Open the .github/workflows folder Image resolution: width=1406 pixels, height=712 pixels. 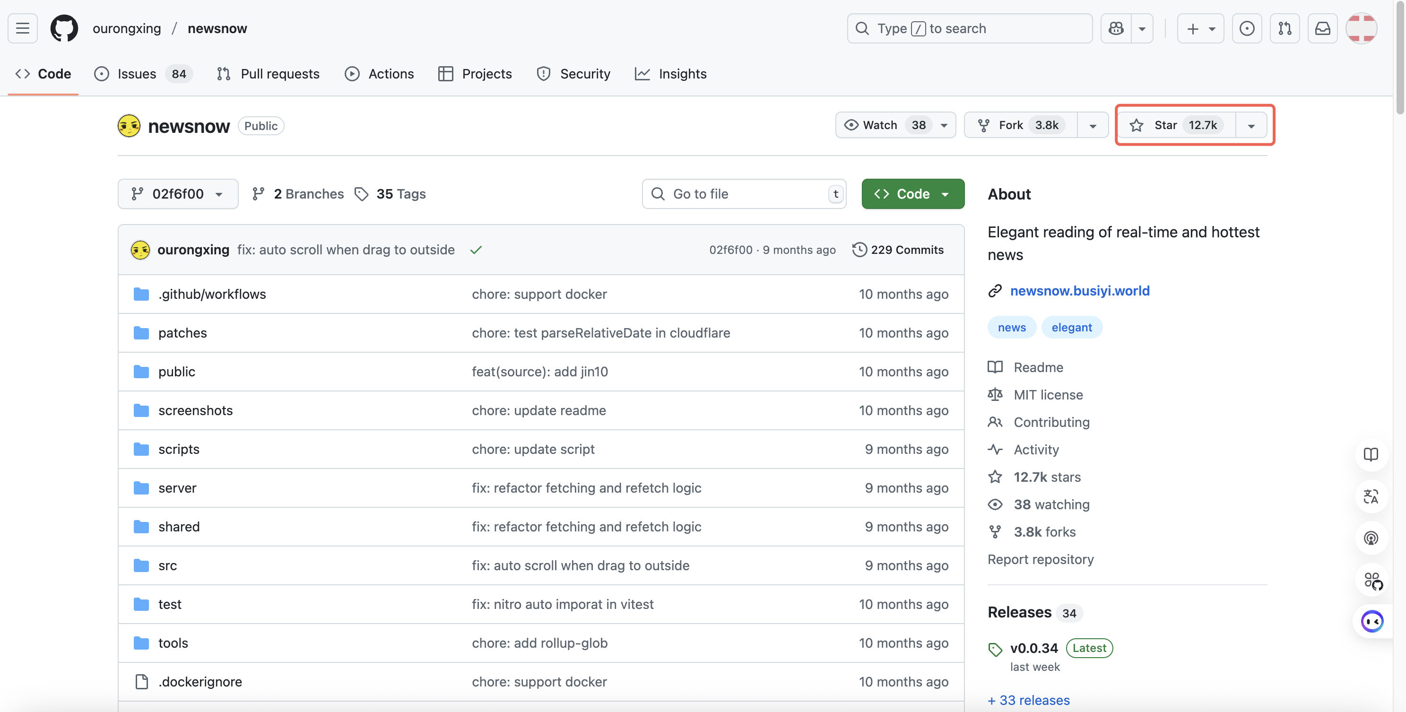212,294
